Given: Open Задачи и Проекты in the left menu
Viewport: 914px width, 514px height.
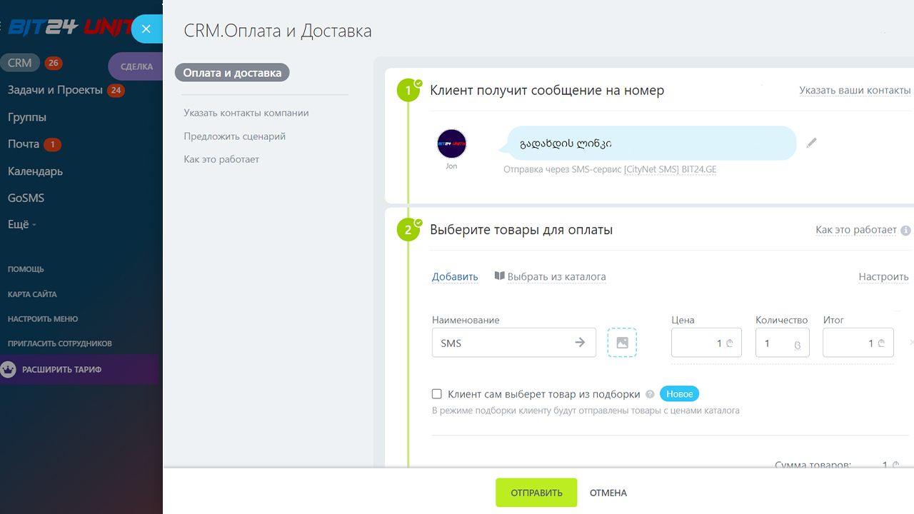Looking at the screenshot, I should point(56,90).
